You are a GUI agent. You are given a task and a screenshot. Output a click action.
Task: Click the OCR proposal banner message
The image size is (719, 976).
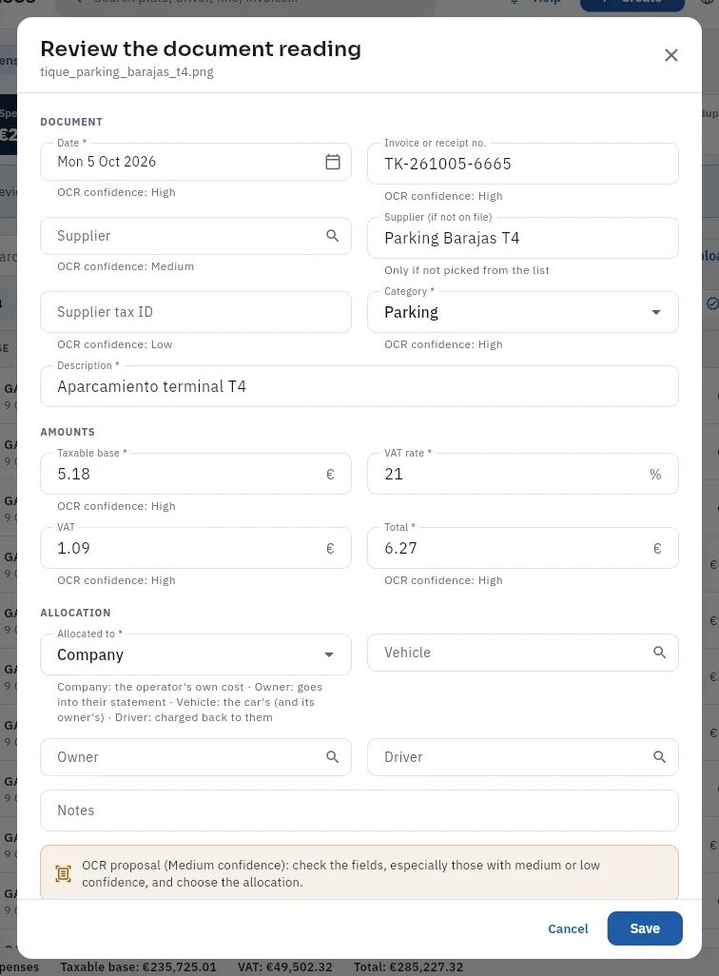coord(341,873)
